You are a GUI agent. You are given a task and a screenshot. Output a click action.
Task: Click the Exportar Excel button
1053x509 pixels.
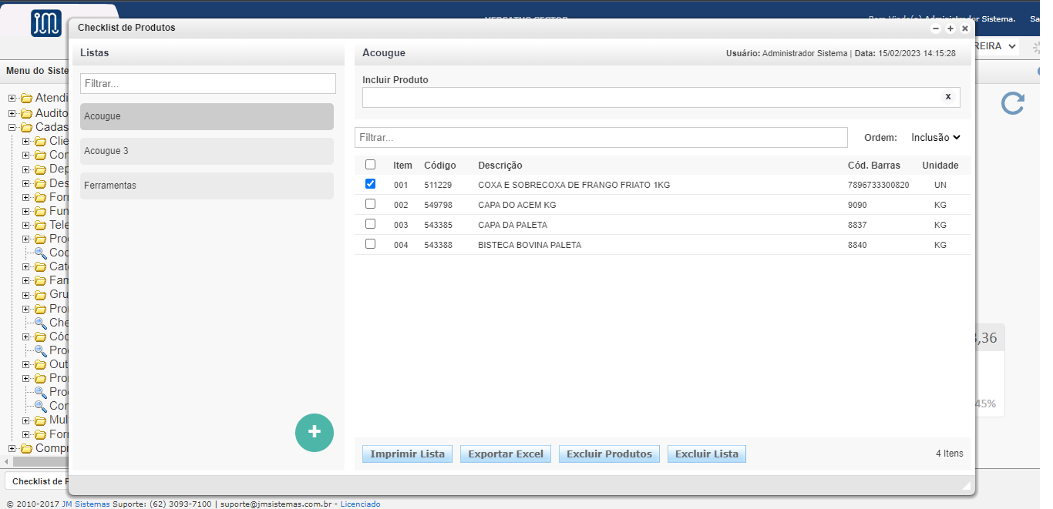[506, 454]
